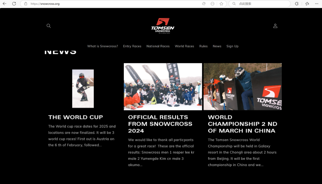Open the translate icon in the address bar
The height and width of the screenshot is (184, 322).
pos(204,4)
